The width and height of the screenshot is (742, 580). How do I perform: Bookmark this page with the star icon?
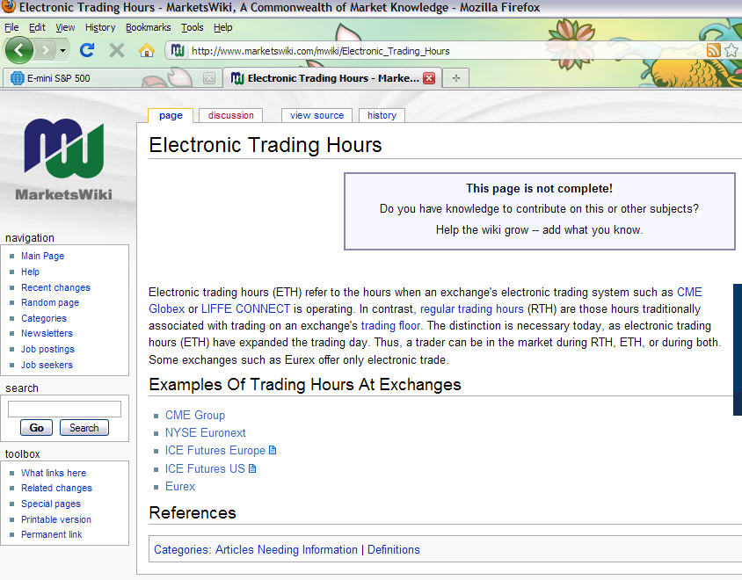click(731, 50)
